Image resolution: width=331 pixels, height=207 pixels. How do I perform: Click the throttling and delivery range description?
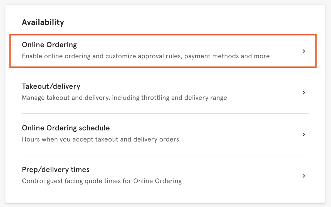(124, 98)
